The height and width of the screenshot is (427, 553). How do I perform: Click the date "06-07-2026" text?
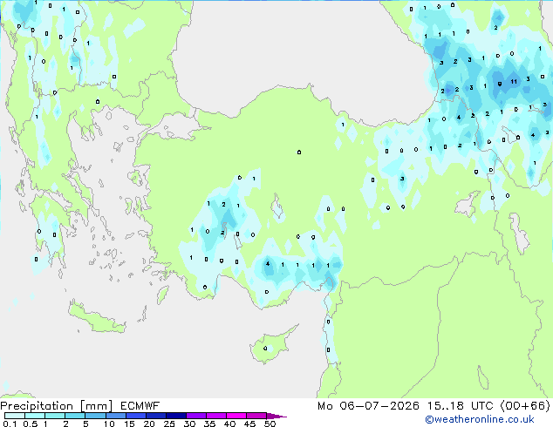click(379, 406)
